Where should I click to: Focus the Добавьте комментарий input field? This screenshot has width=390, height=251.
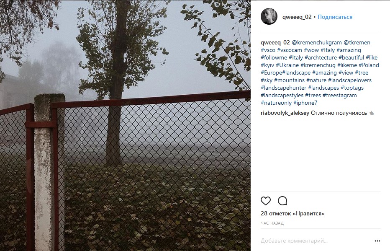coord(316,241)
